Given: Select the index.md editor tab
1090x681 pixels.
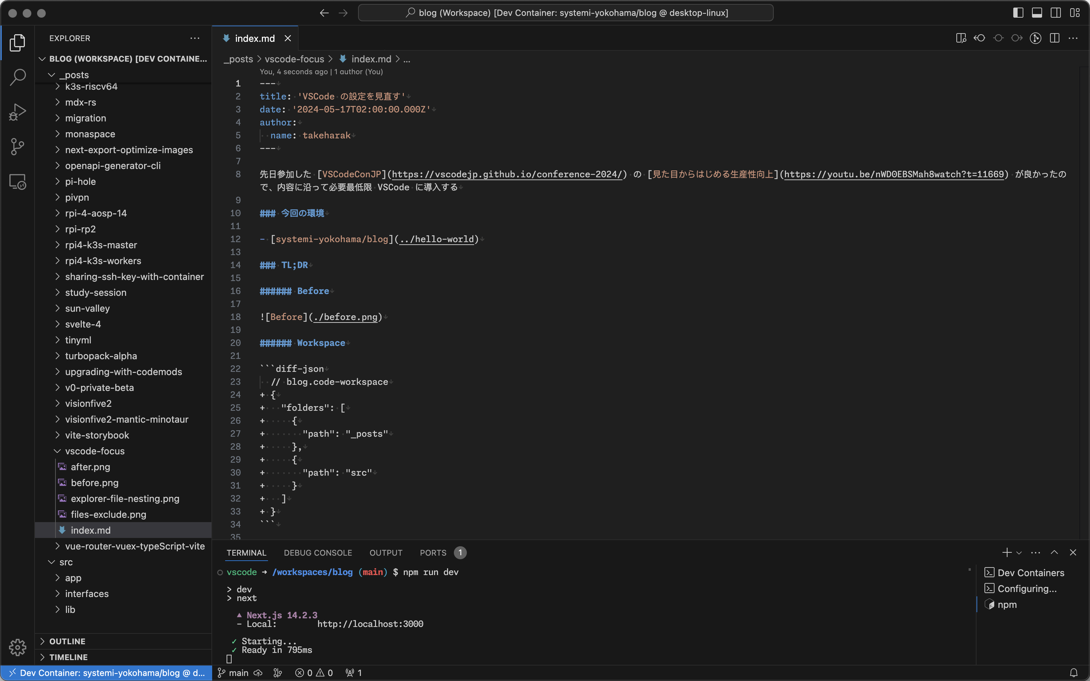Looking at the screenshot, I should click(255, 39).
